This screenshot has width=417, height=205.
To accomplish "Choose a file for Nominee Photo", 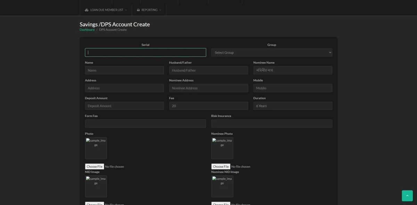I will pyautogui.click(x=221, y=167).
